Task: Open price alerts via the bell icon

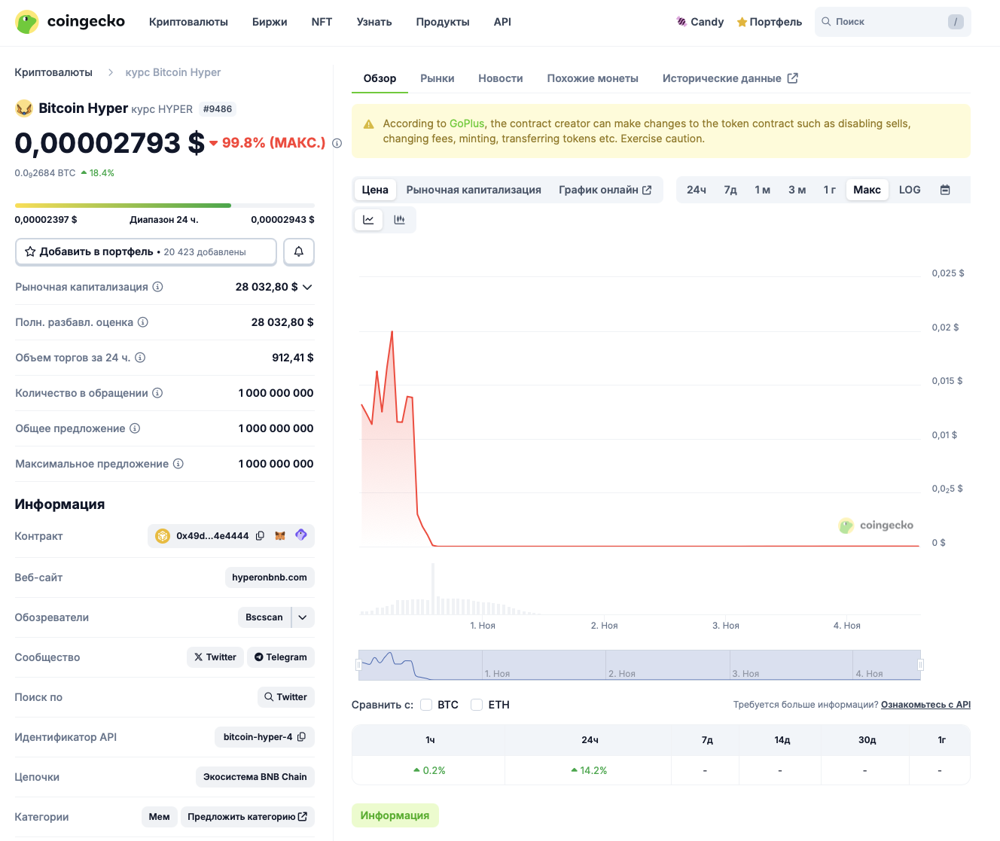Action: tap(299, 251)
